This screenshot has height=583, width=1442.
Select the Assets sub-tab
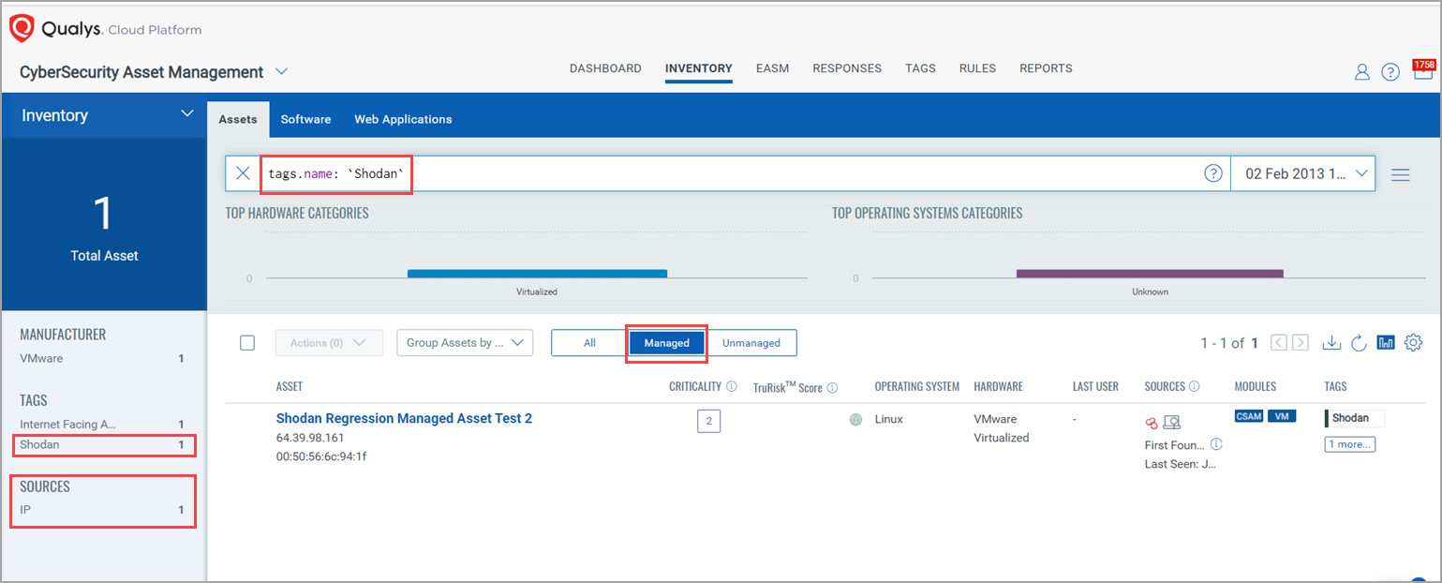click(238, 119)
